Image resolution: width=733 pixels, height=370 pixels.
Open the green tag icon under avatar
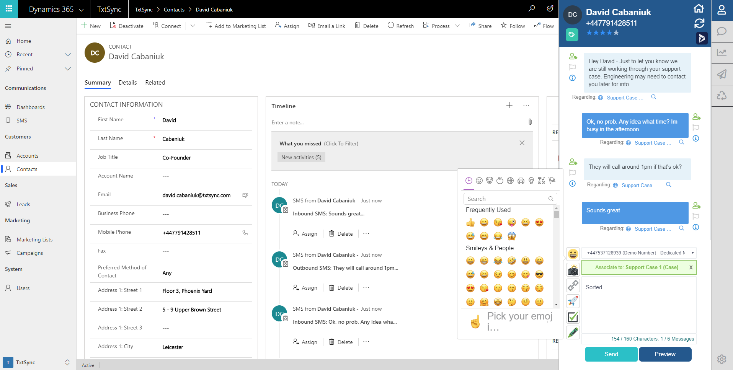[571, 35]
